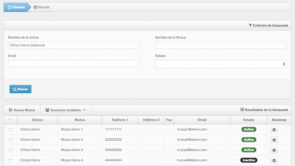
Task: Open the gear actions for Mutua Demo 3
Action: (x=274, y=150)
